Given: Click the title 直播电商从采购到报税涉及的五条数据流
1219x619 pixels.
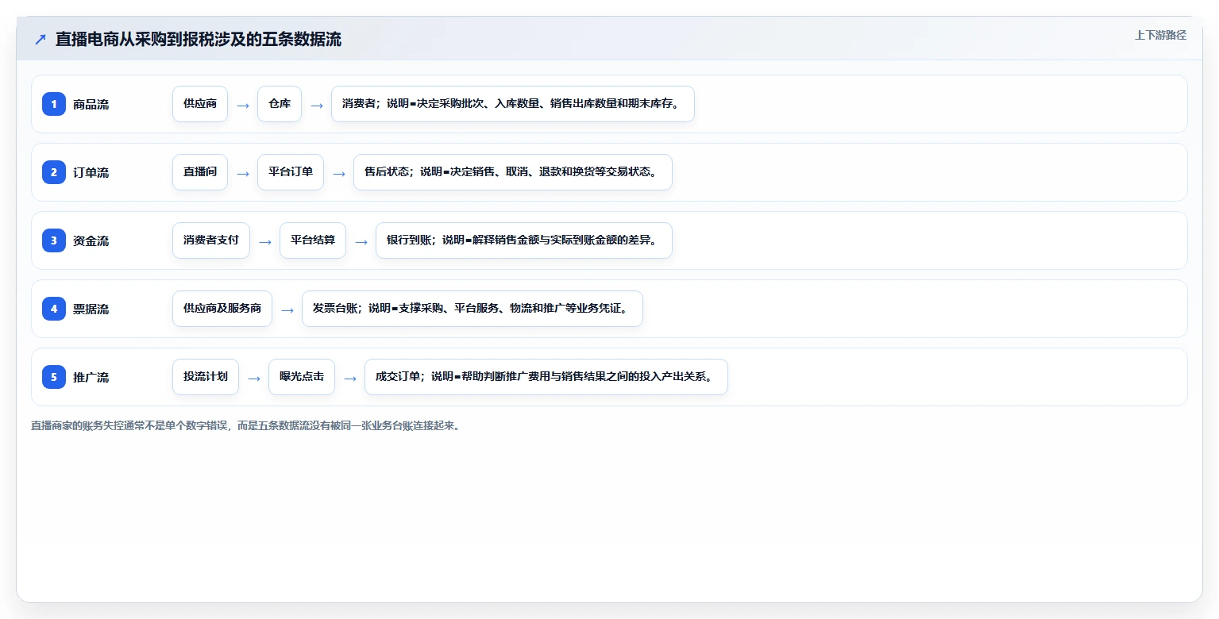Looking at the screenshot, I should [199, 40].
